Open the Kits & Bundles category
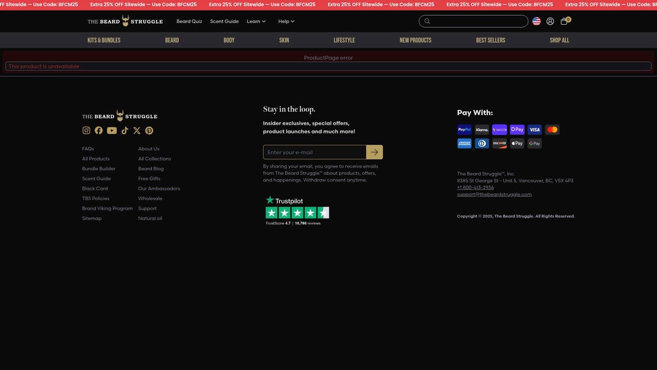Screen dimensions: 657x370 coord(104,40)
